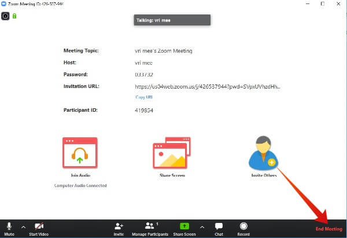Copy the invitation URL link
Screen dimensions: 347x238
tap(144, 97)
